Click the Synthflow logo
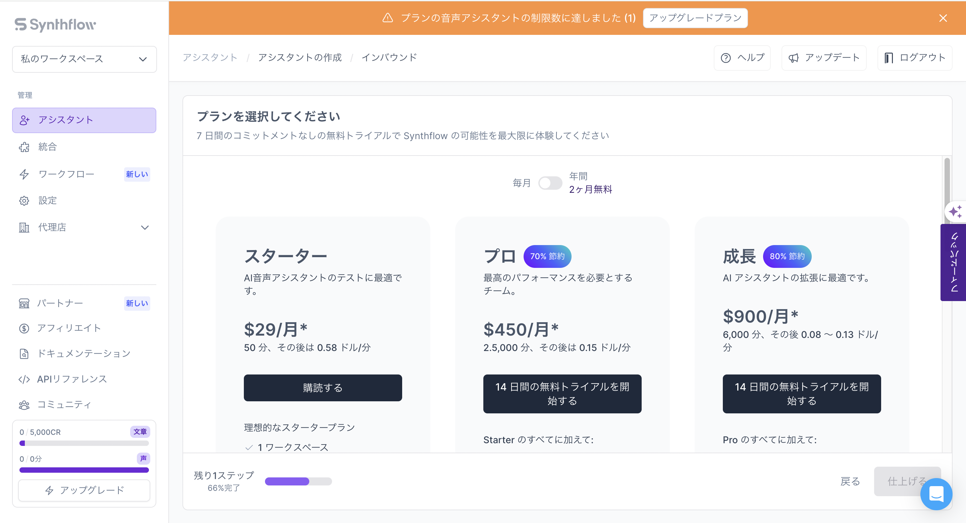 pyautogui.click(x=55, y=24)
